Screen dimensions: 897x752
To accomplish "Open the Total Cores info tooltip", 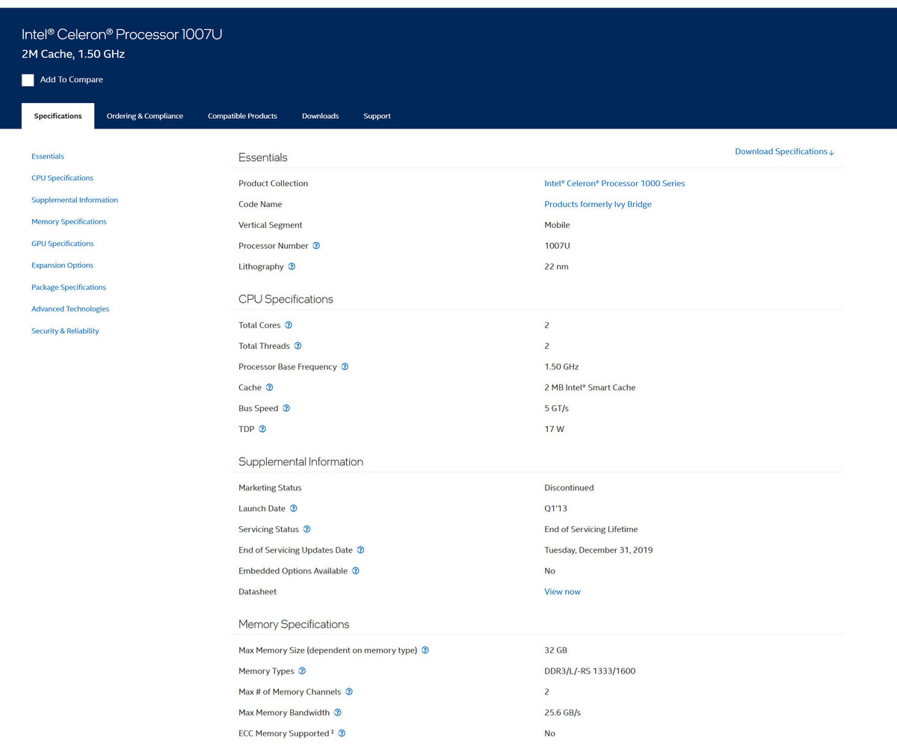I will pyautogui.click(x=287, y=325).
